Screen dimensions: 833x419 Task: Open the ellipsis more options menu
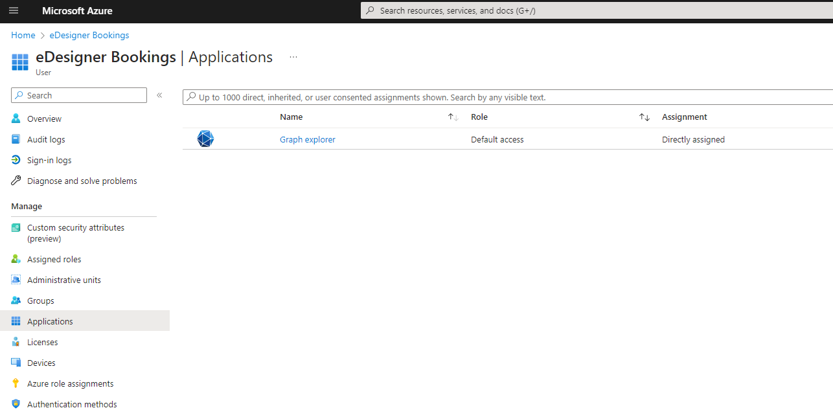coord(293,58)
